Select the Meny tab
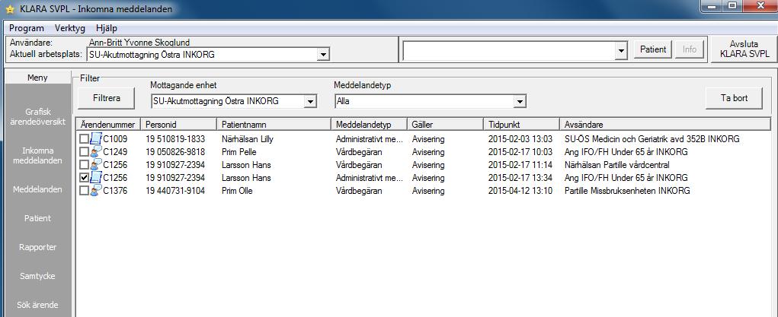 click(37, 78)
